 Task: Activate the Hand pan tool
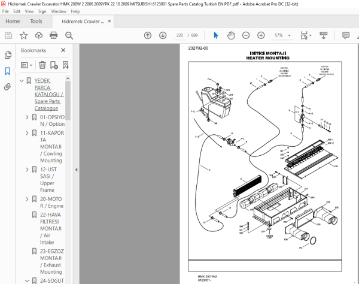pos(231,35)
